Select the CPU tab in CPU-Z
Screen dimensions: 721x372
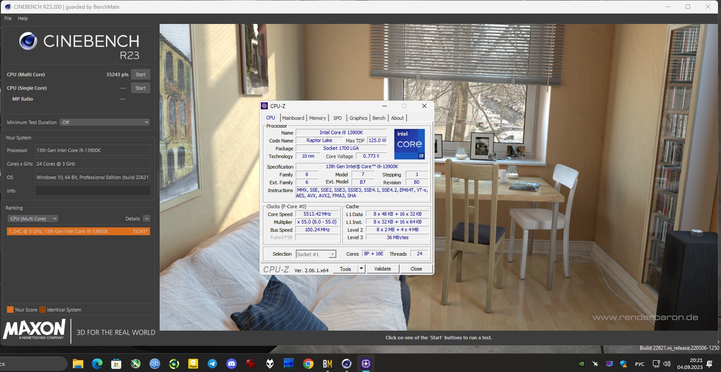271,118
